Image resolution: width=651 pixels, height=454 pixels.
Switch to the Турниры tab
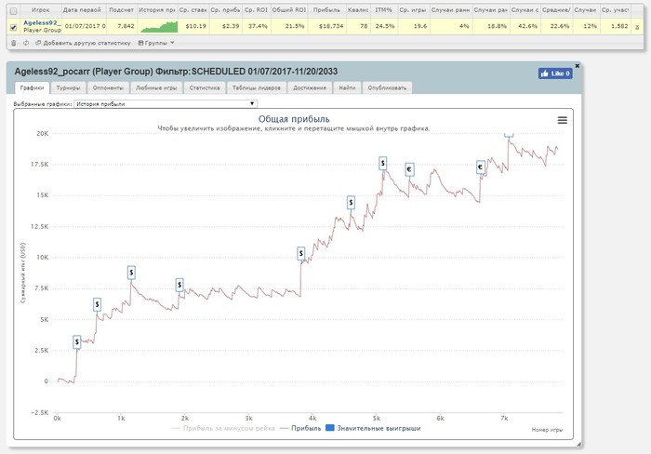pyautogui.click(x=69, y=87)
